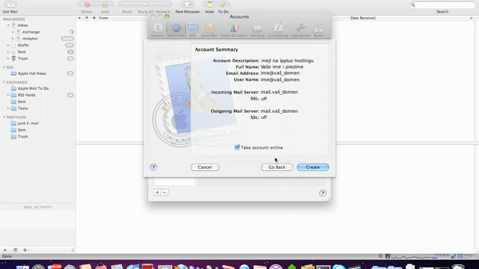
Task: Collapse the MNEYLON section
Action: pyautogui.click(x=4, y=117)
